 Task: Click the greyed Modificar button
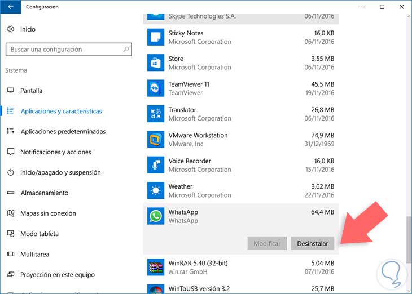click(x=267, y=243)
